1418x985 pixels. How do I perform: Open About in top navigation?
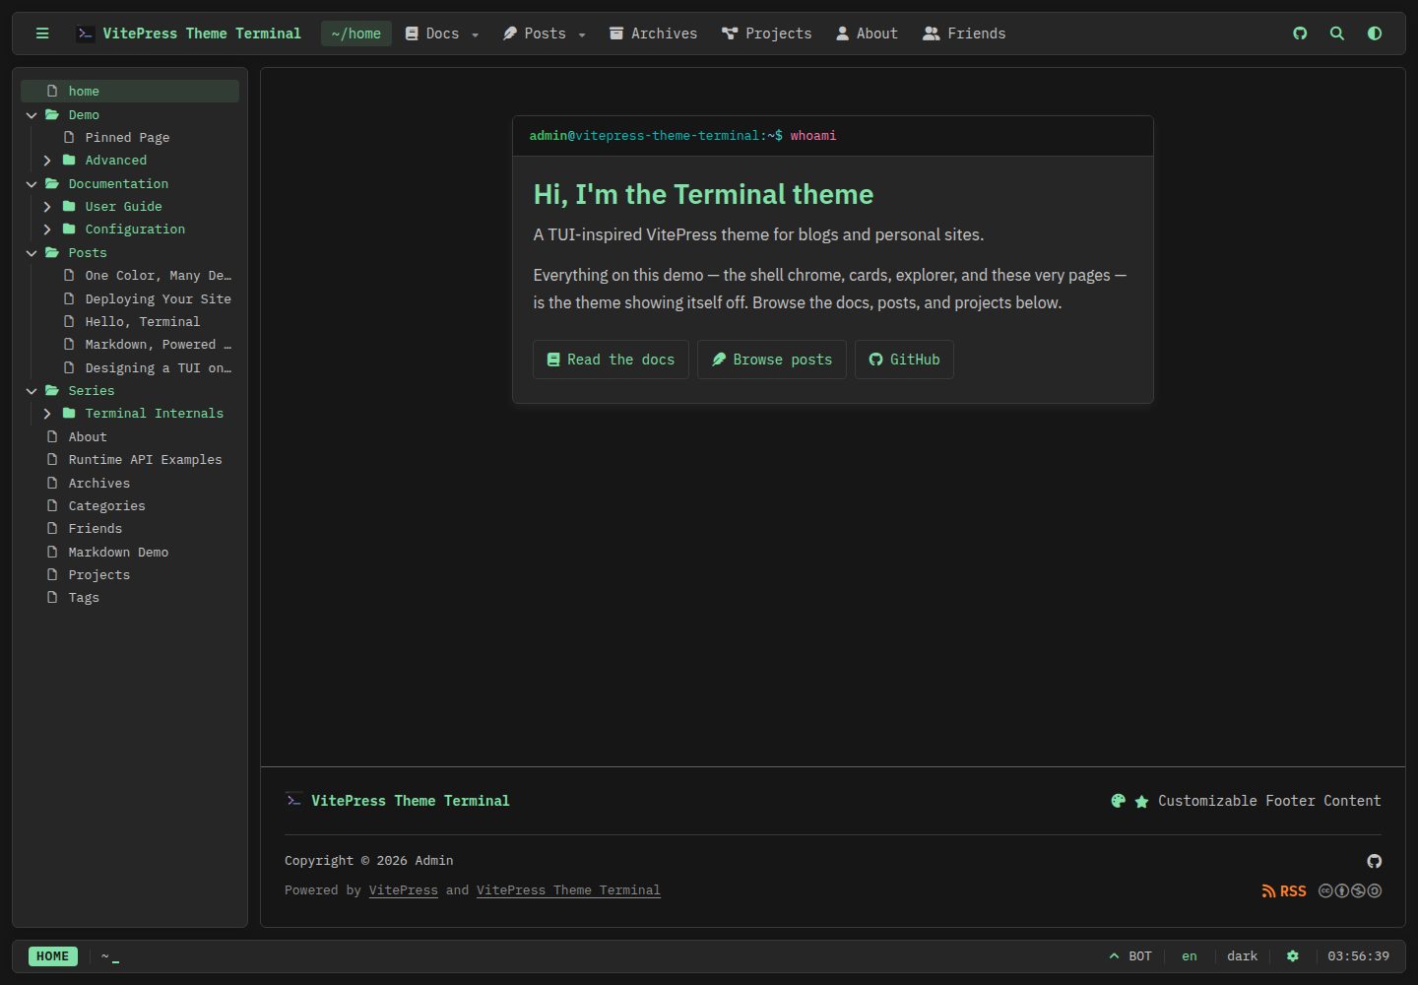coord(867,33)
